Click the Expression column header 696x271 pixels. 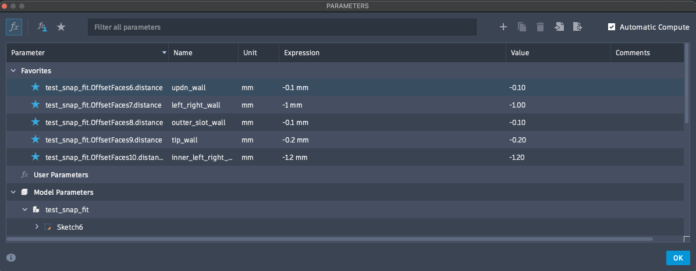pos(301,53)
